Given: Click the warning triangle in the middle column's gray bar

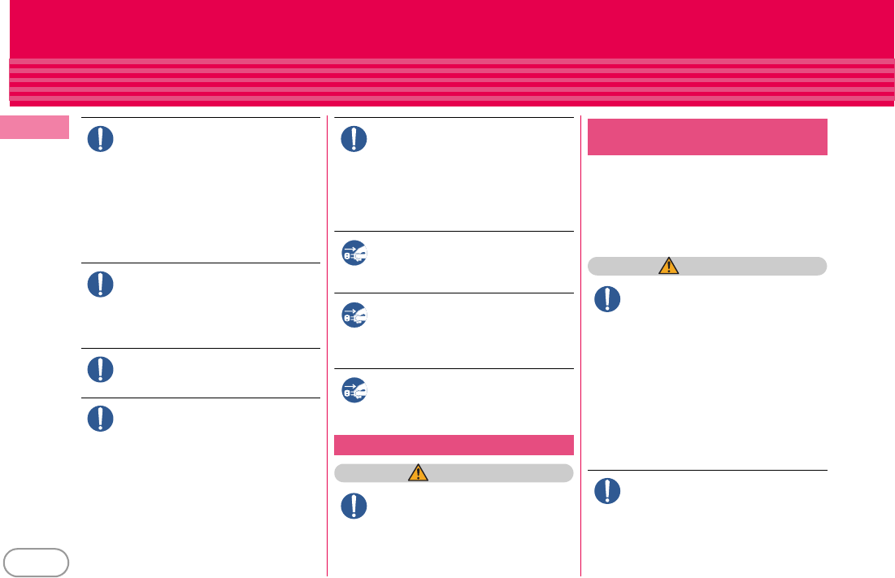Looking at the screenshot, I should 419,473.
